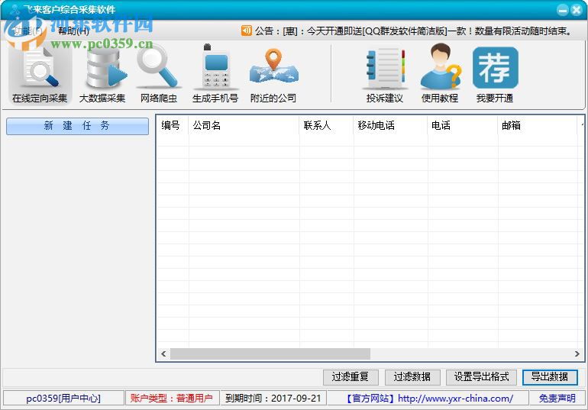Sort by the 编号 column header
This screenshot has height=410, width=588.
173,125
